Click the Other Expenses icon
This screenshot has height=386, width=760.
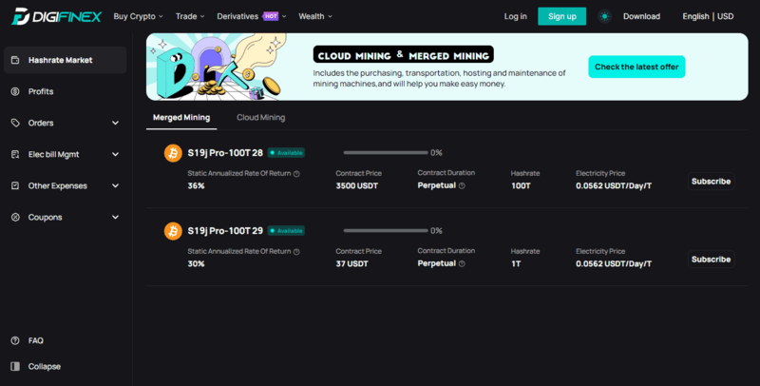point(15,185)
